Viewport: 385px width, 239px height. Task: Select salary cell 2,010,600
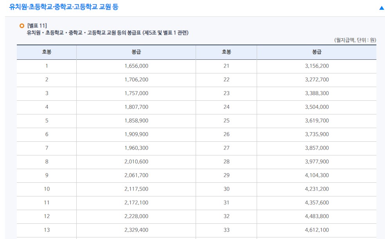[136, 162]
